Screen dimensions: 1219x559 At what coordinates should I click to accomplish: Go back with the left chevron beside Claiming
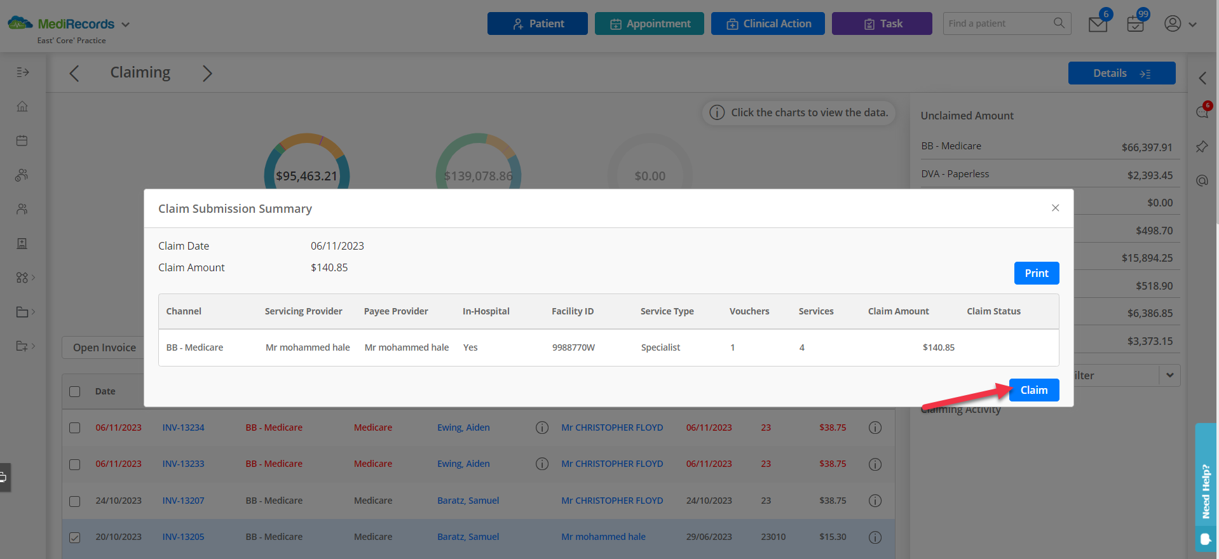(74, 73)
